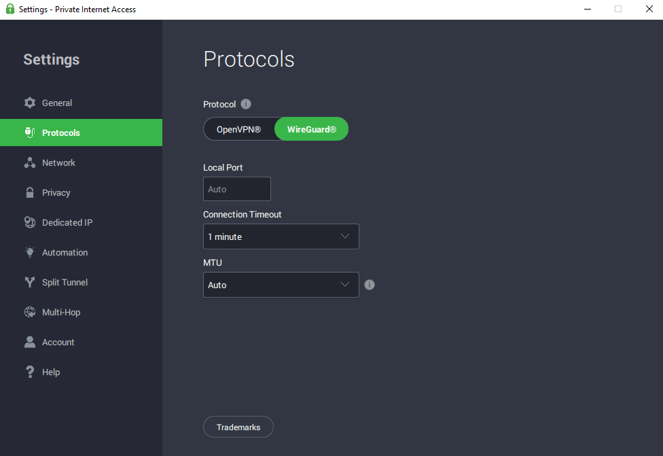Image resolution: width=663 pixels, height=456 pixels.
Task: Open Account via the person icon
Action: tap(30, 342)
